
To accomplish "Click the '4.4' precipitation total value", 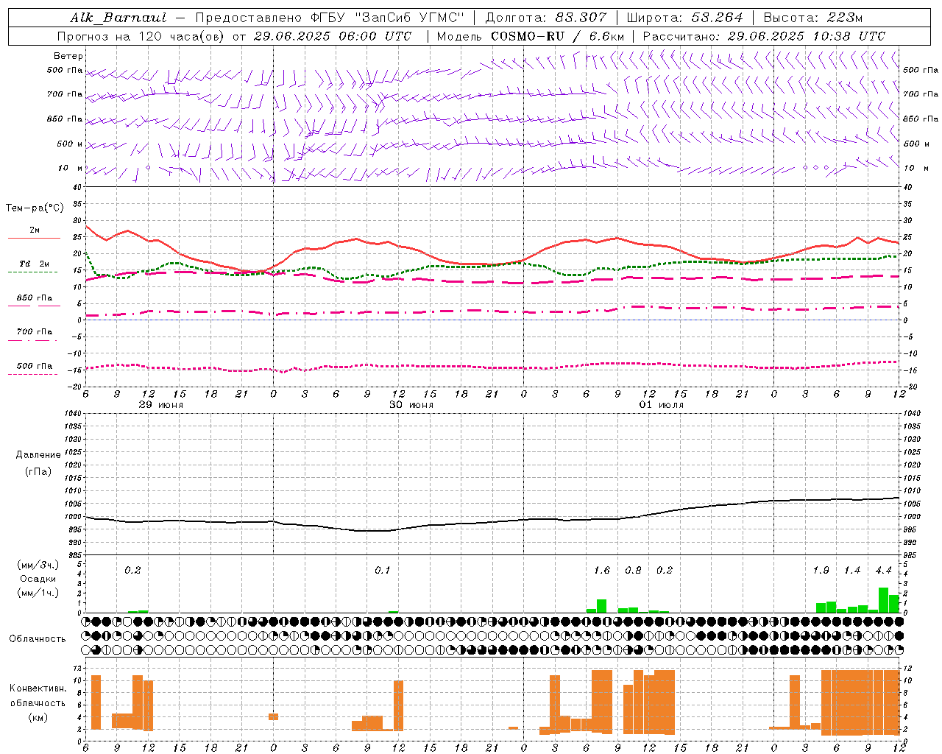I will (x=883, y=570).
